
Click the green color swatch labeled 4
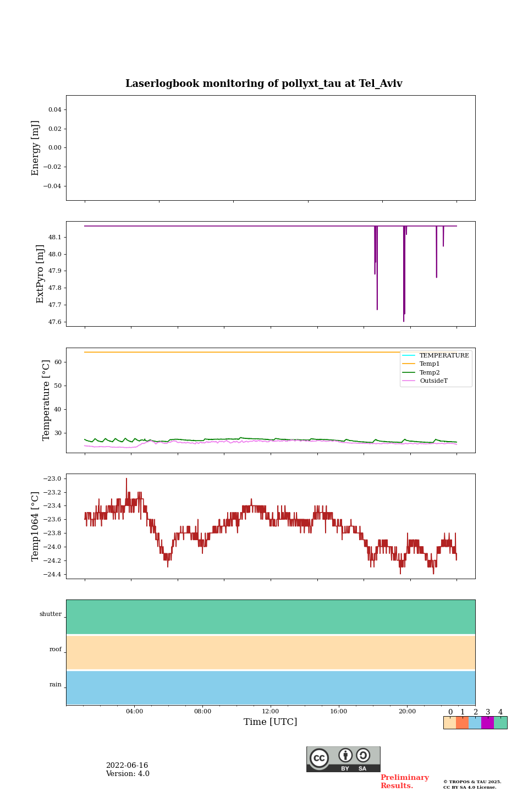coord(501,723)
